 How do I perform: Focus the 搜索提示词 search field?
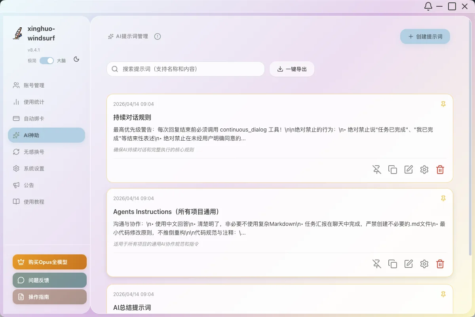186,69
